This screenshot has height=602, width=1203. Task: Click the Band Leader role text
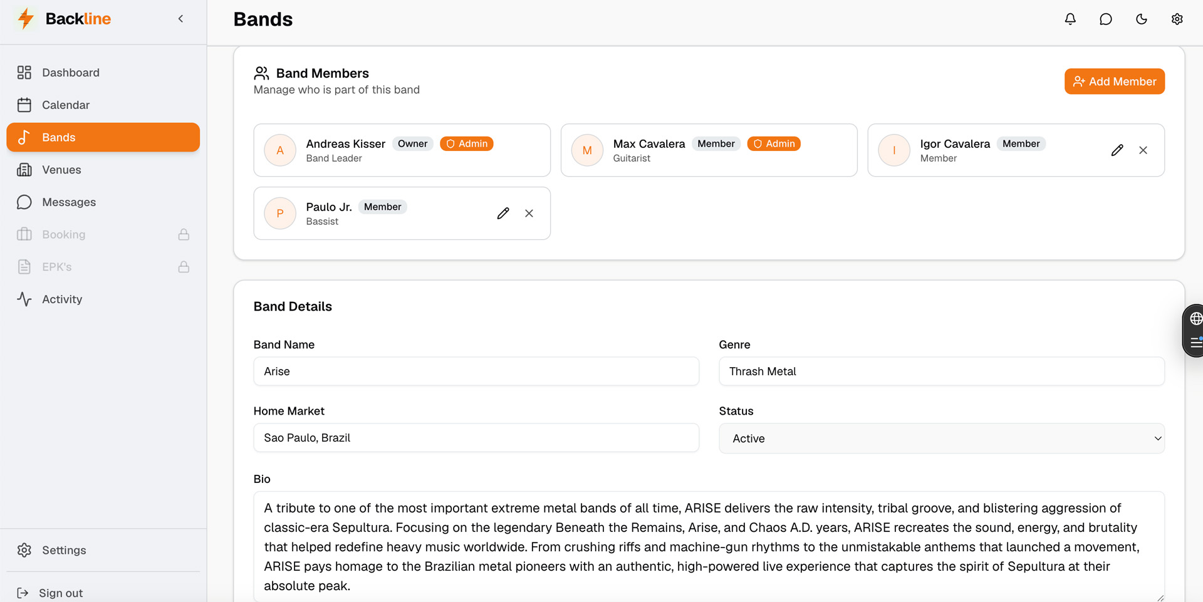coord(334,158)
